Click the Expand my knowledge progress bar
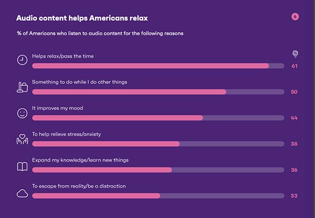Screen dimensions: 315x218 (158, 170)
